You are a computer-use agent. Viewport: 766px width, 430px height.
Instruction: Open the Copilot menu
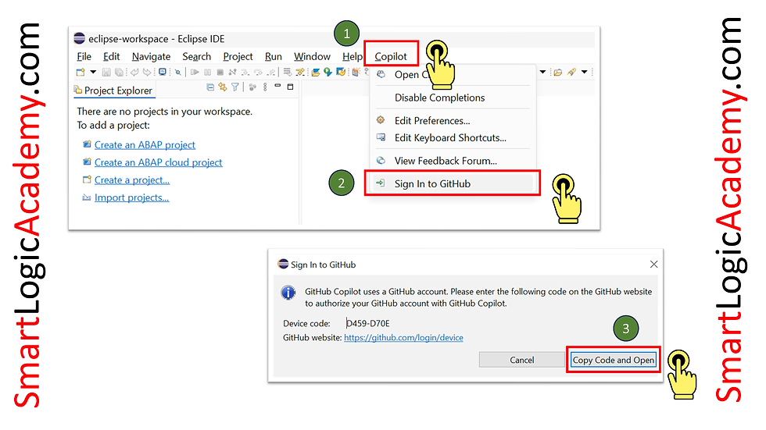click(391, 56)
